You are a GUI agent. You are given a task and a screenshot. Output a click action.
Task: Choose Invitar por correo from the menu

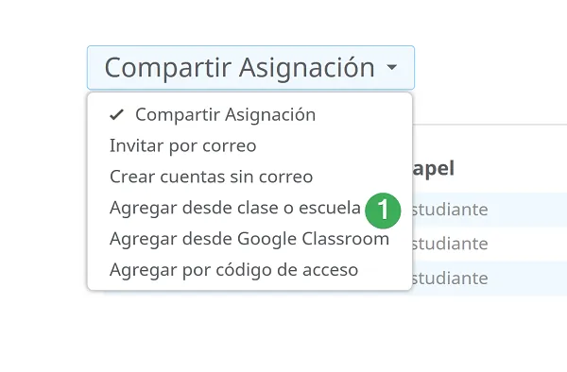pyautogui.click(x=249, y=146)
